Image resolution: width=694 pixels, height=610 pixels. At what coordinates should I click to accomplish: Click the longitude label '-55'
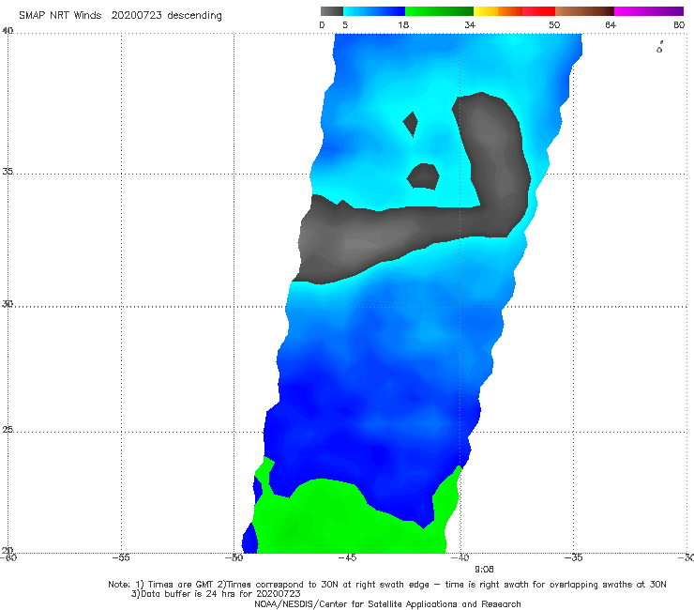point(121,557)
